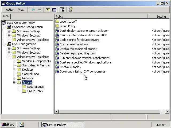Select Logon/Logoff under System in tree
171x128 pixels.
[36, 87]
